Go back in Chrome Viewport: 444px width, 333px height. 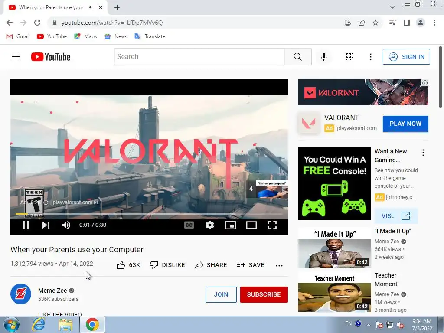10,23
